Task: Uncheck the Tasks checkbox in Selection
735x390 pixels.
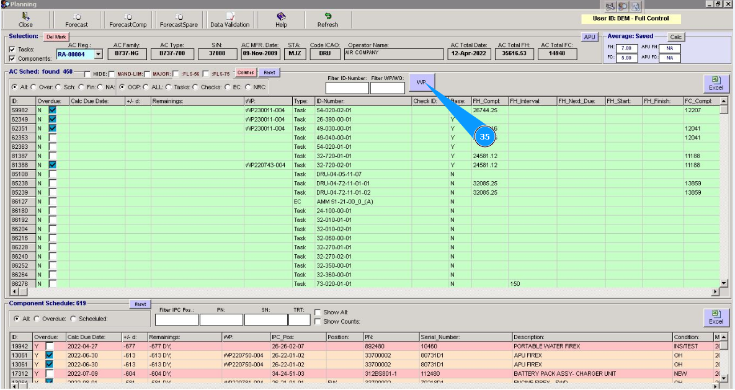Action: click(12, 50)
